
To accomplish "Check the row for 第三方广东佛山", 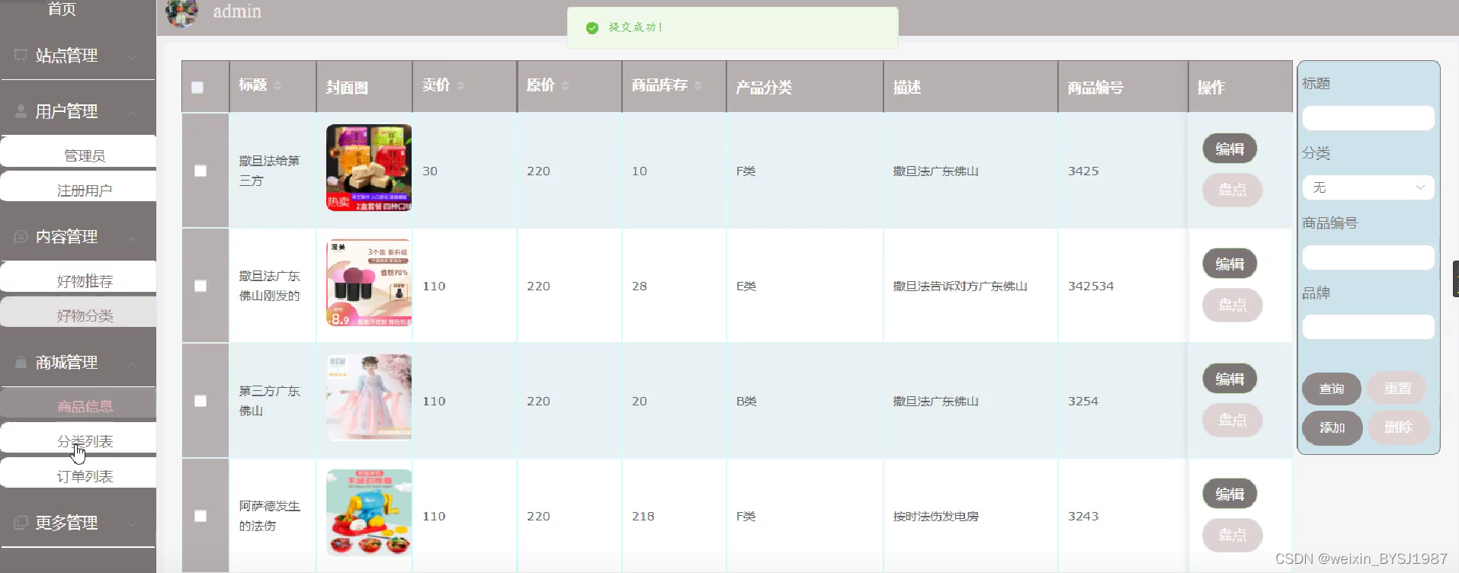I will click(200, 401).
